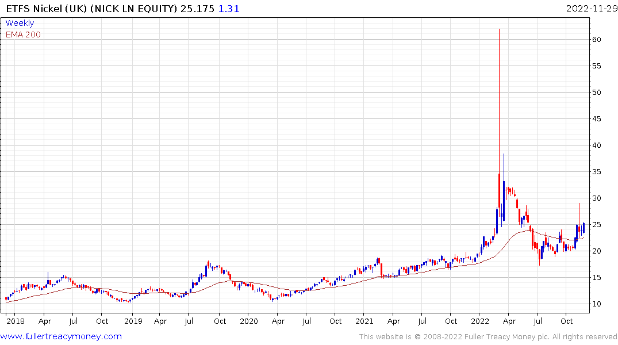Click the chart title 'ETFS Nickel (UK) (NICK LN EQUITY)'
618x345 pixels.
pyautogui.click(x=91, y=9)
